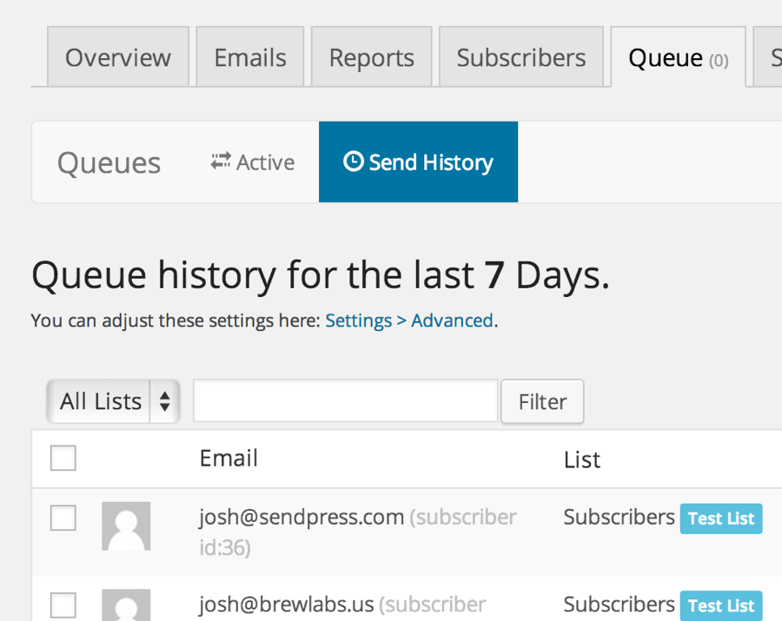Show the Active queues view
782x621 pixels.
tap(252, 162)
